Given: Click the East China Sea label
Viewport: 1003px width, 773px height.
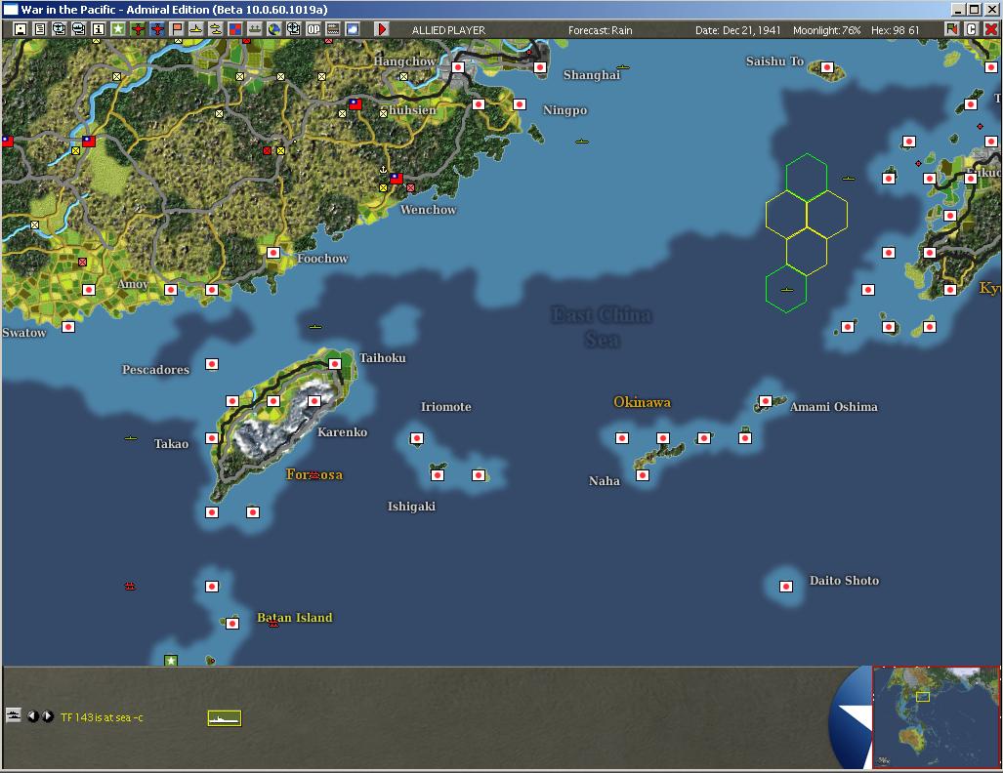Looking at the screenshot, I should coord(602,327).
